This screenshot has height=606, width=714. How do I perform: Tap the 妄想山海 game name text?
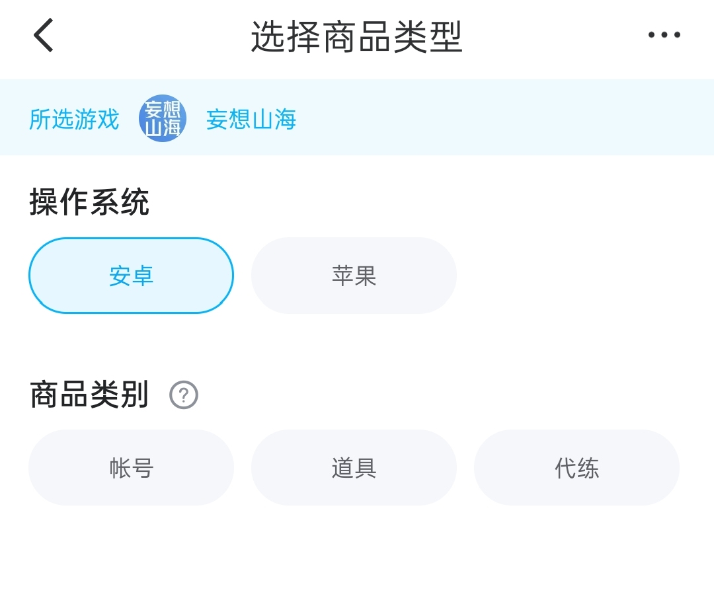[251, 120]
